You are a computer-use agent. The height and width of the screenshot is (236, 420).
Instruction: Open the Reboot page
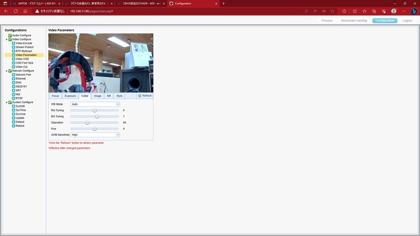[20, 126]
